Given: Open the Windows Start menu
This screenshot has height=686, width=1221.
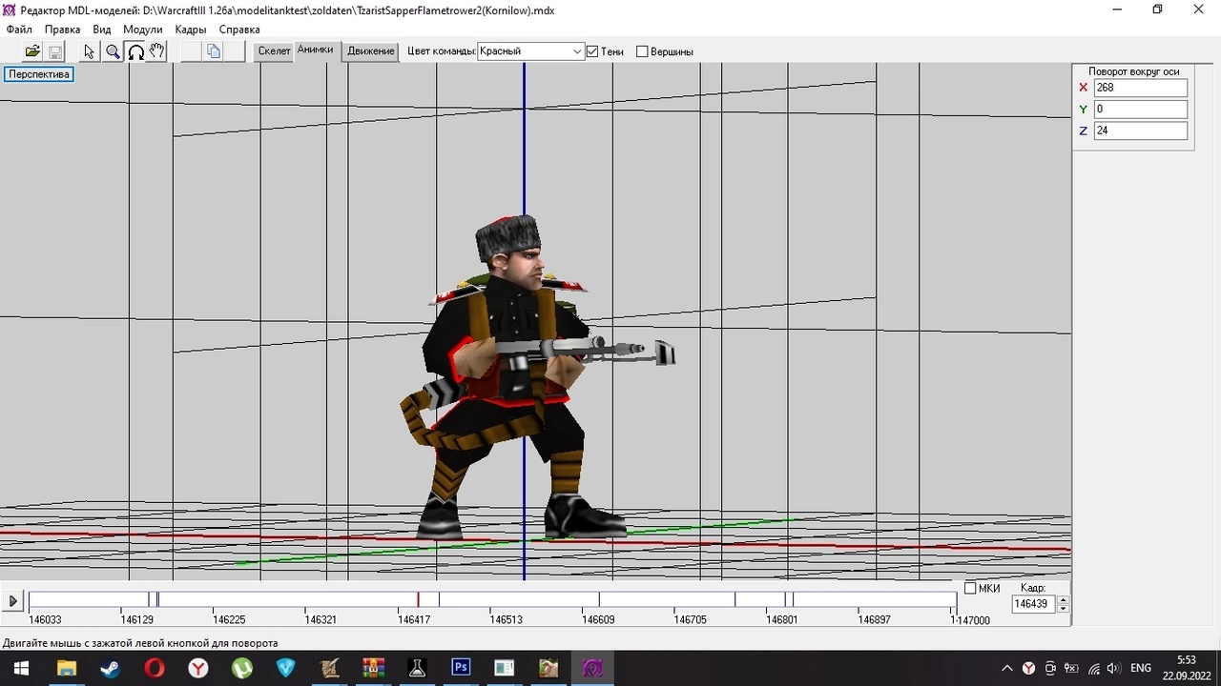Looking at the screenshot, I should click(x=20, y=668).
